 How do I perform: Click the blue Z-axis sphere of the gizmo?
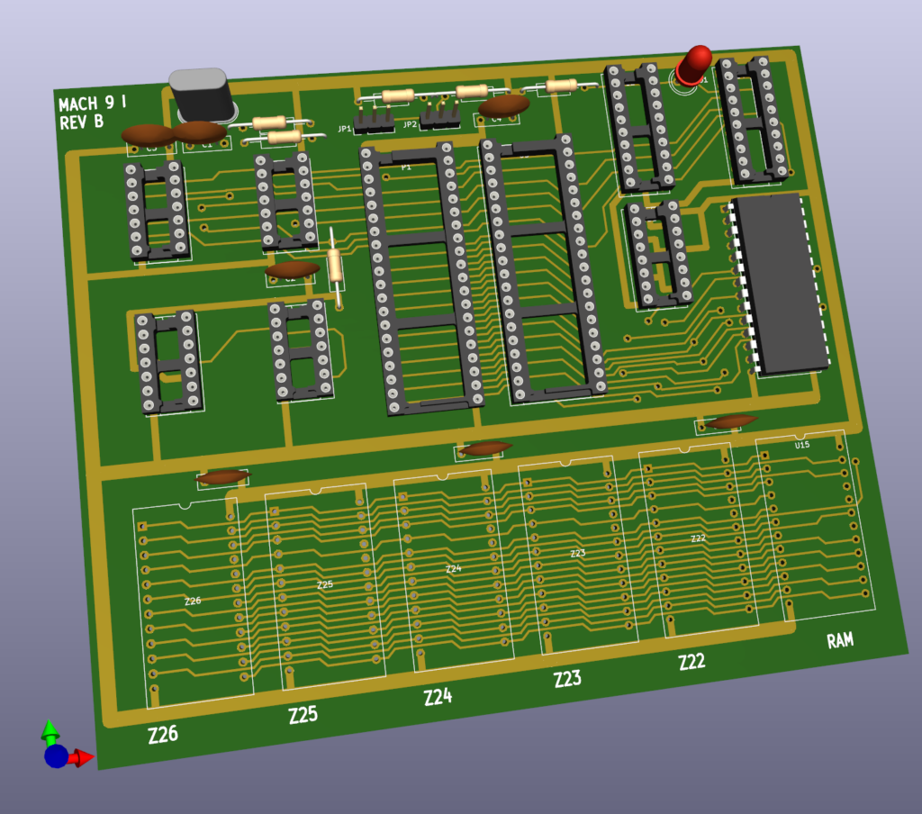[x=56, y=755]
